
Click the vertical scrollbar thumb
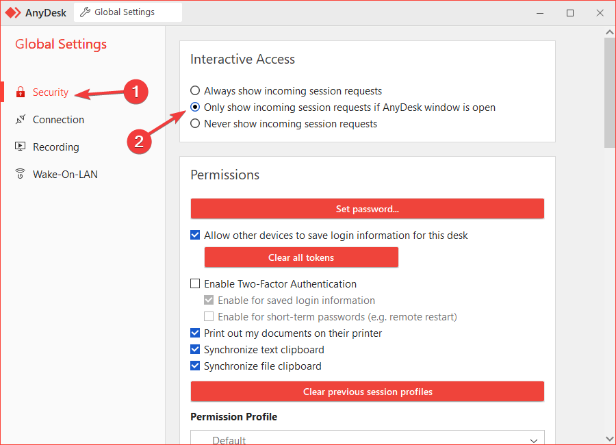click(x=610, y=93)
